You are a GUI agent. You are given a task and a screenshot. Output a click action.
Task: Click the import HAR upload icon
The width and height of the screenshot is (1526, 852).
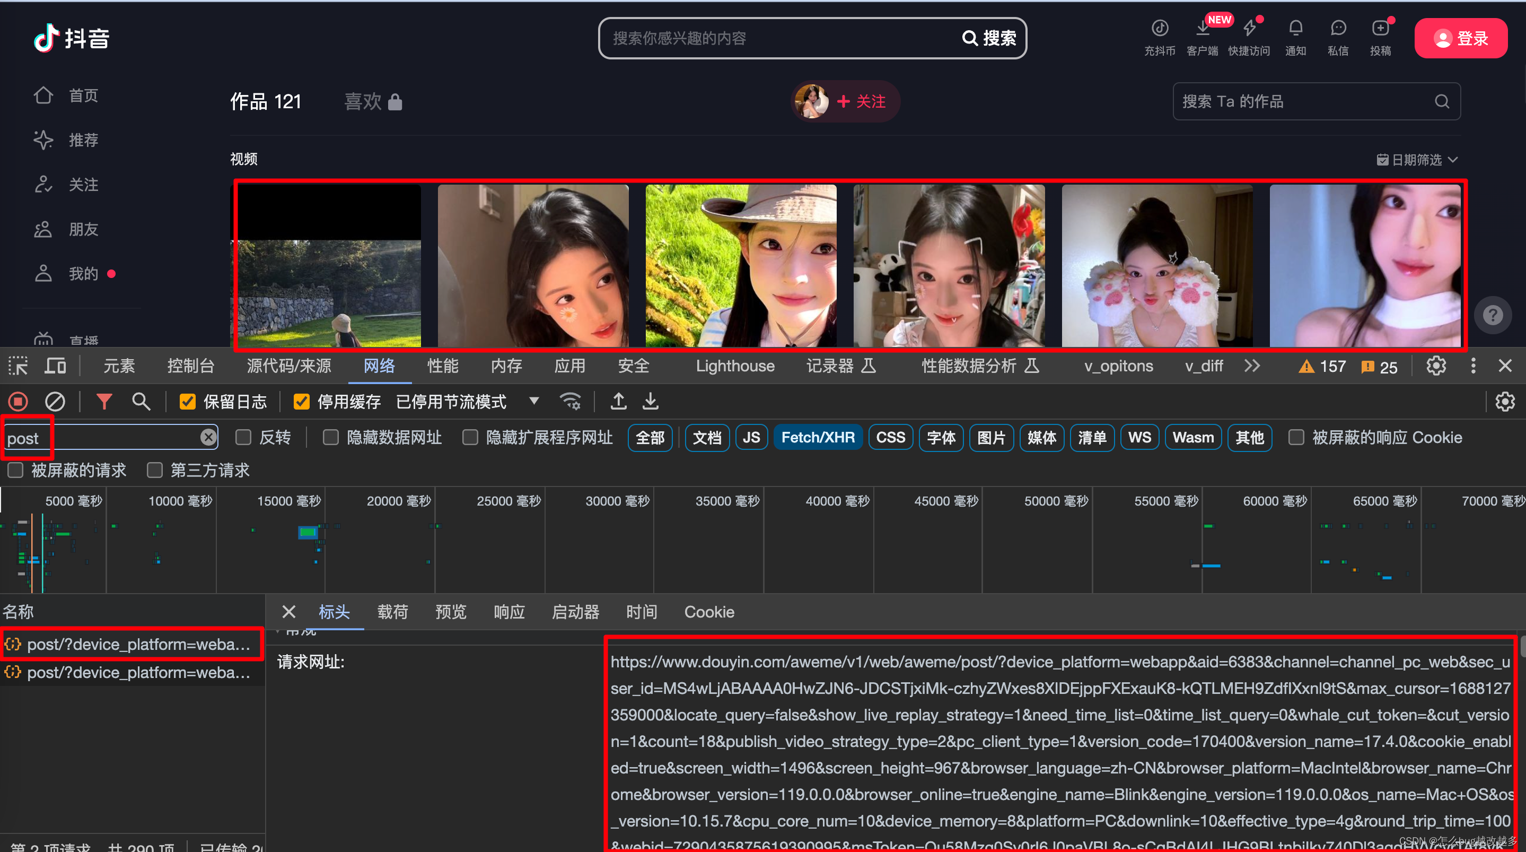coord(618,402)
